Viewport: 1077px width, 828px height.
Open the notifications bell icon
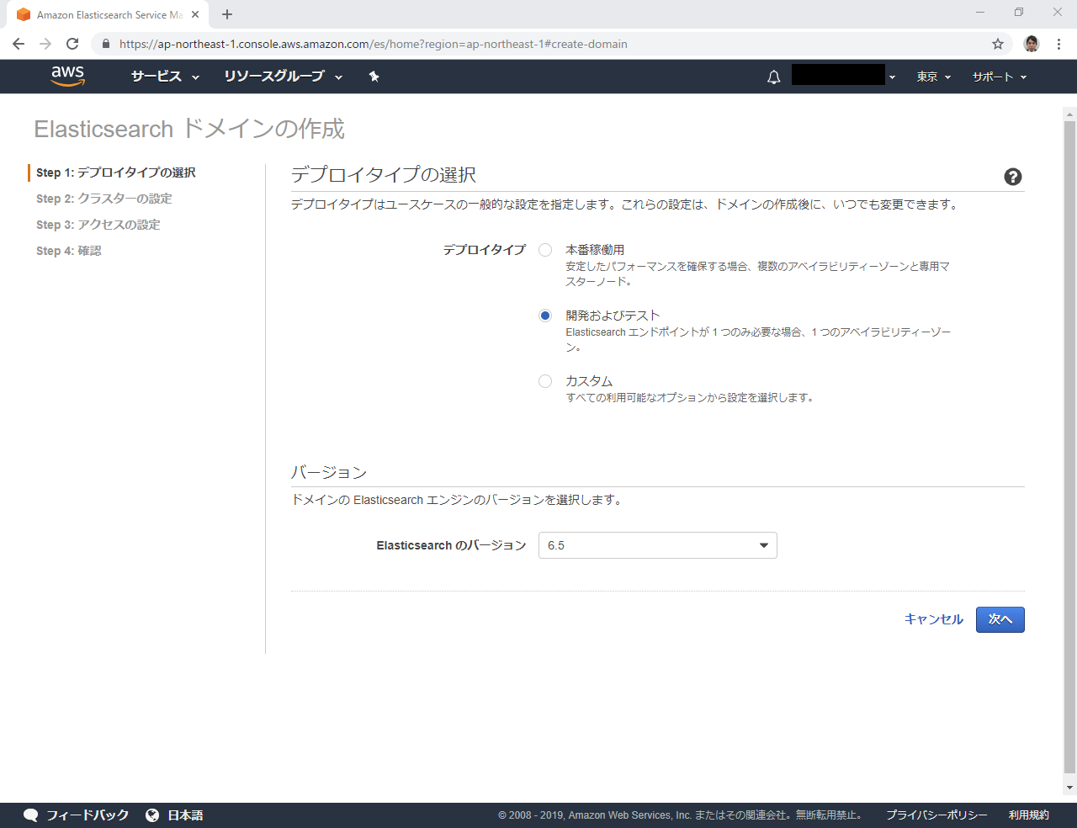tap(773, 77)
